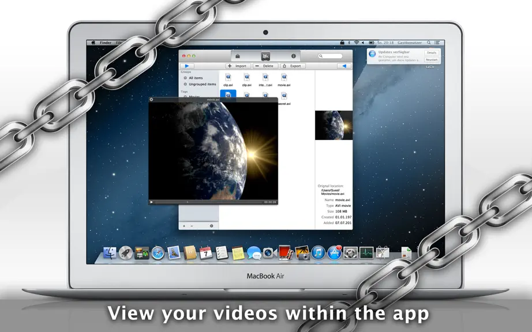The height and width of the screenshot is (332, 532).
Task: Open Launchpad from the Dock
Action: (126, 252)
